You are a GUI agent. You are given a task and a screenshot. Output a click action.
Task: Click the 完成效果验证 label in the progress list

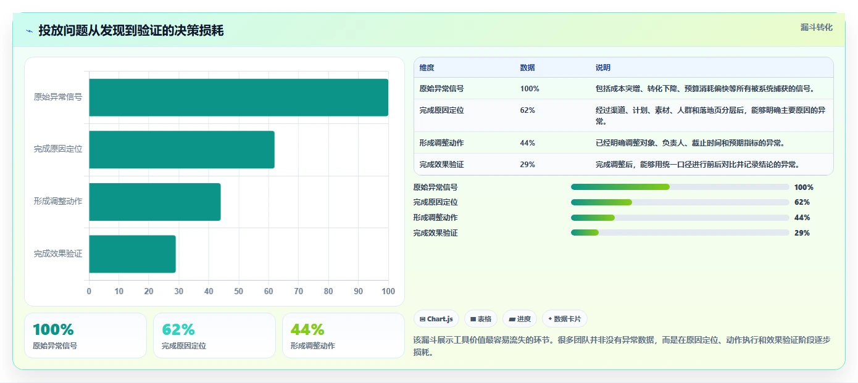(x=436, y=233)
